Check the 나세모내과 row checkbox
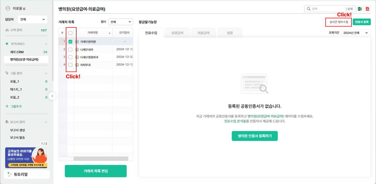The height and width of the screenshot is (184, 376). coord(70,50)
